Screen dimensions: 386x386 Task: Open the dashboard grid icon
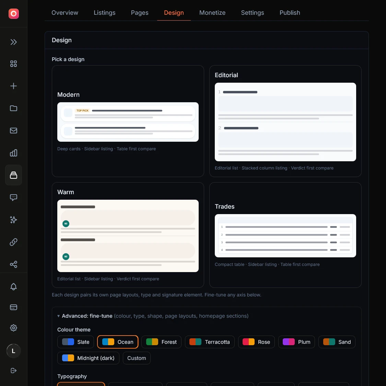tap(13, 64)
